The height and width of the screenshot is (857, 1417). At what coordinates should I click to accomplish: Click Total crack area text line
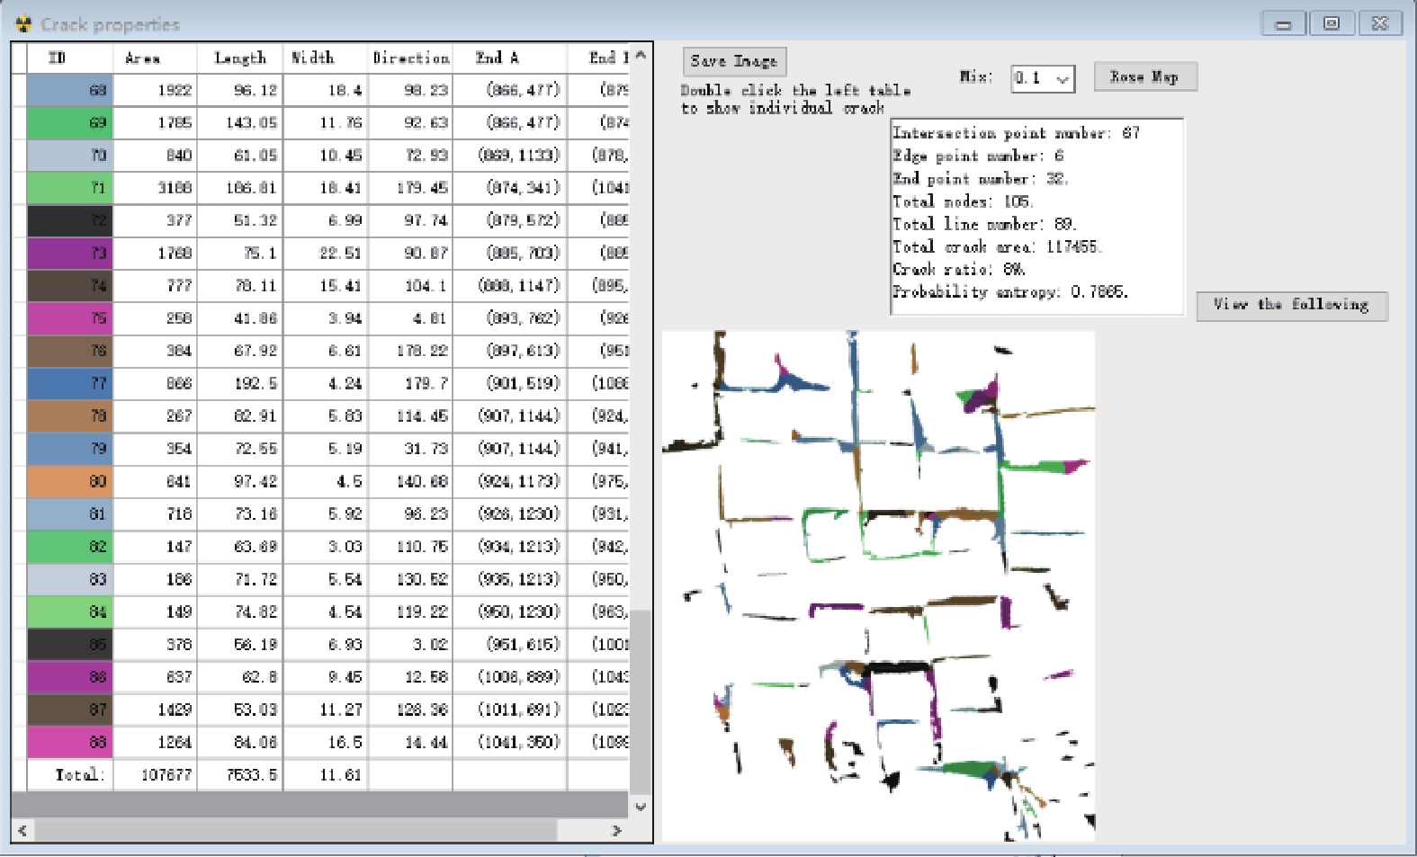pos(997,246)
